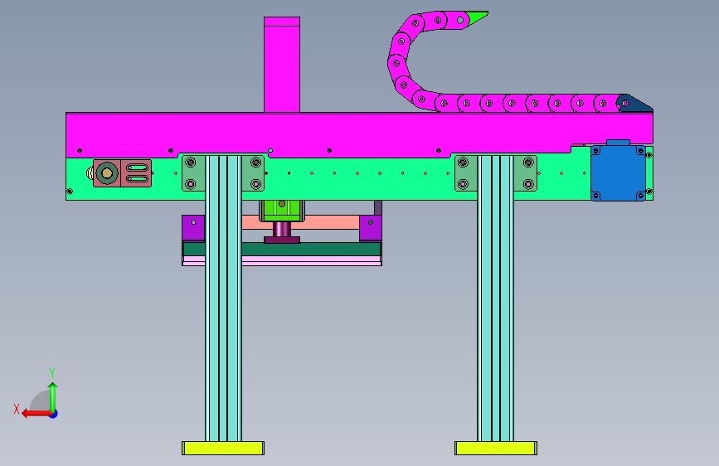Select the light pink bottom plate
Image resolution: width=719 pixels, height=466 pixels.
[312, 261]
